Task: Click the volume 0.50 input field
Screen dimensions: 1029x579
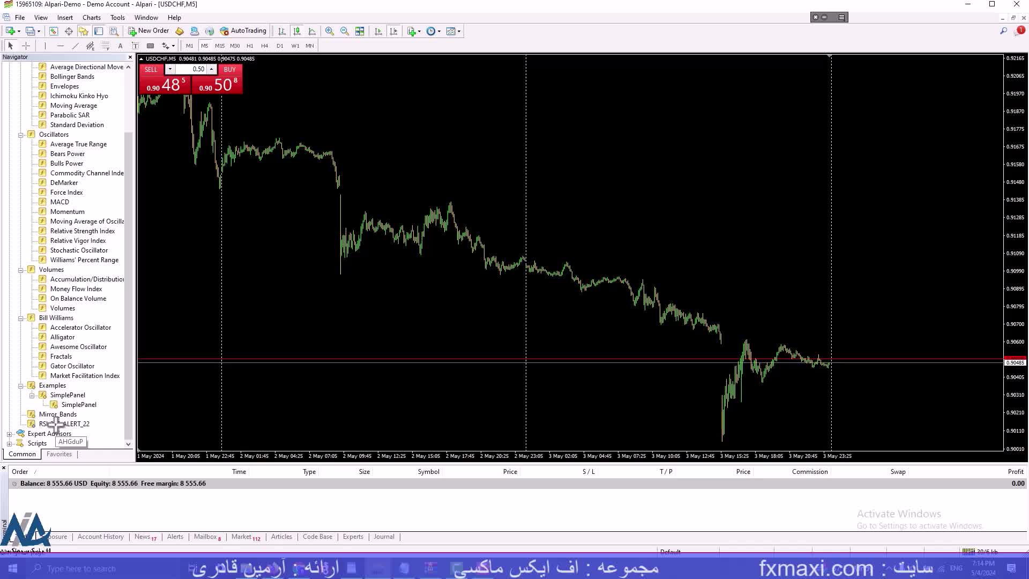Action: (x=192, y=69)
